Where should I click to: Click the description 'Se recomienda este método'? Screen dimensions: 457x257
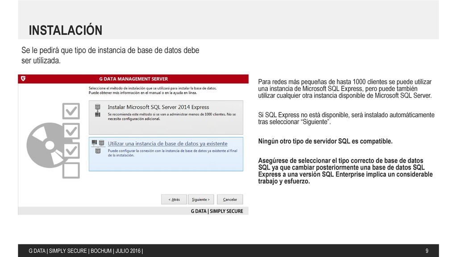tap(172, 116)
